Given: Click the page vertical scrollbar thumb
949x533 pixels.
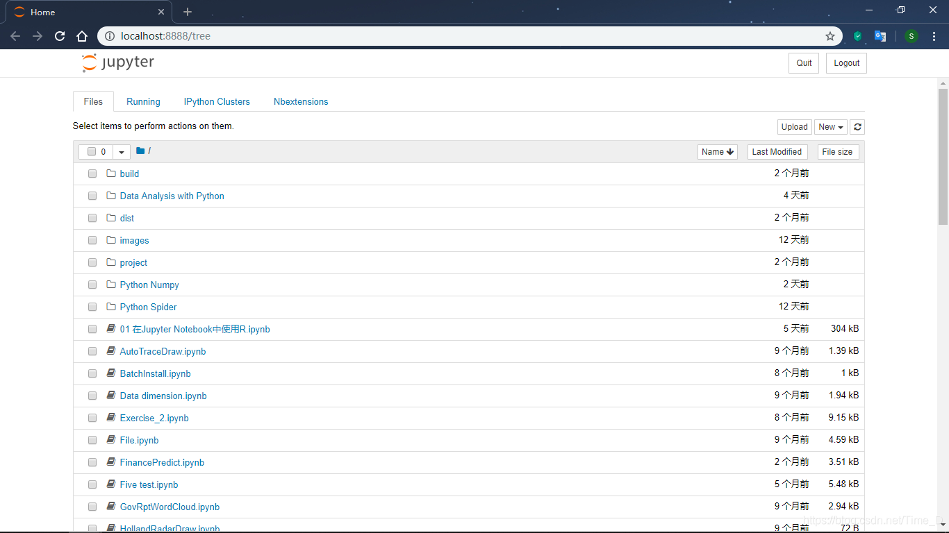Looking at the screenshot, I should click(943, 156).
